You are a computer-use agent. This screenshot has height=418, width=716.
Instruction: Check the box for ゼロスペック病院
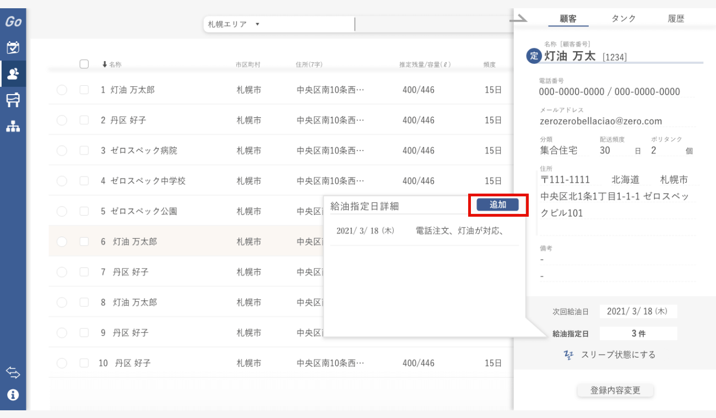pyautogui.click(x=84, y=150)
